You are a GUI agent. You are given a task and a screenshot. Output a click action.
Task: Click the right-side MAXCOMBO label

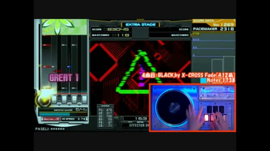180,35
